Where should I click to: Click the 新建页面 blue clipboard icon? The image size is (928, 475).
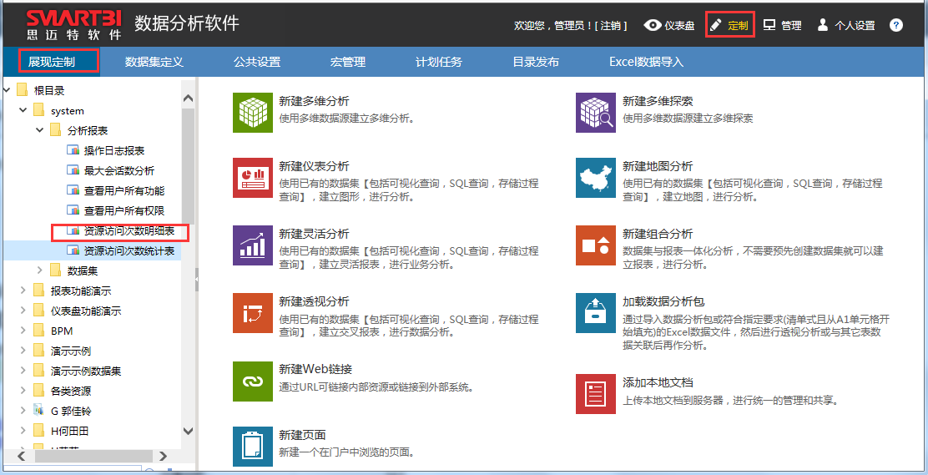(253, 446)
